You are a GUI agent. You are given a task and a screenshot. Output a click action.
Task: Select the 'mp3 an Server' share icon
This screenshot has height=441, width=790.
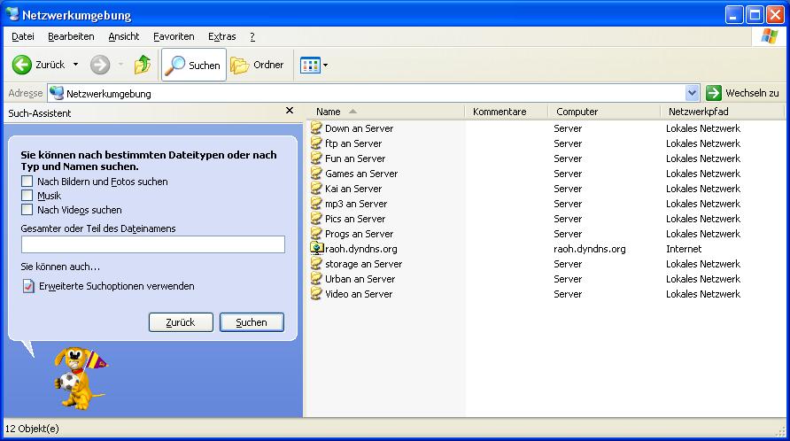[316, 204]
